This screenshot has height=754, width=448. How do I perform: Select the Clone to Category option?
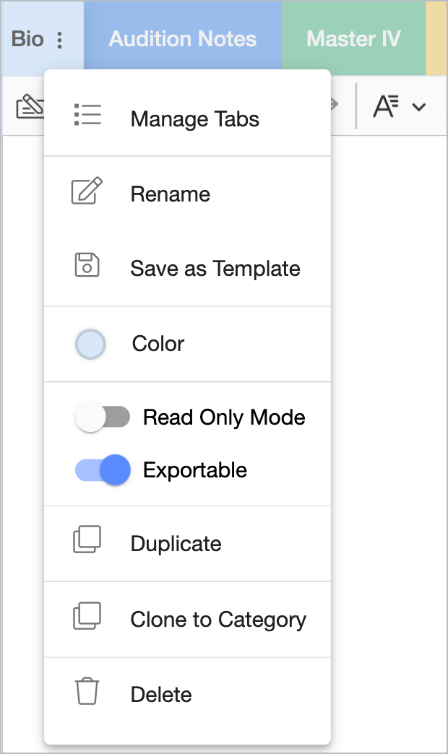tap(187, 620)
